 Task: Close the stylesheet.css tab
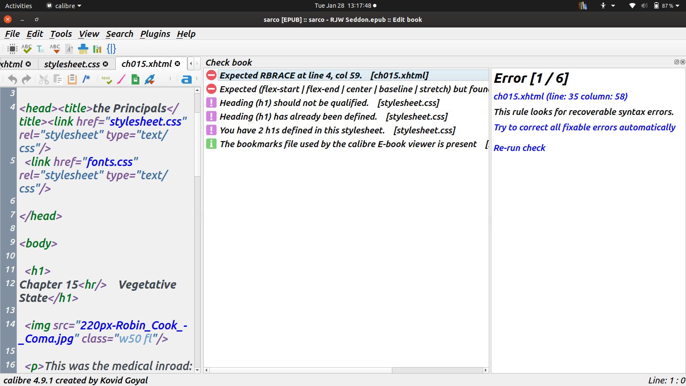tap(105, 64)
